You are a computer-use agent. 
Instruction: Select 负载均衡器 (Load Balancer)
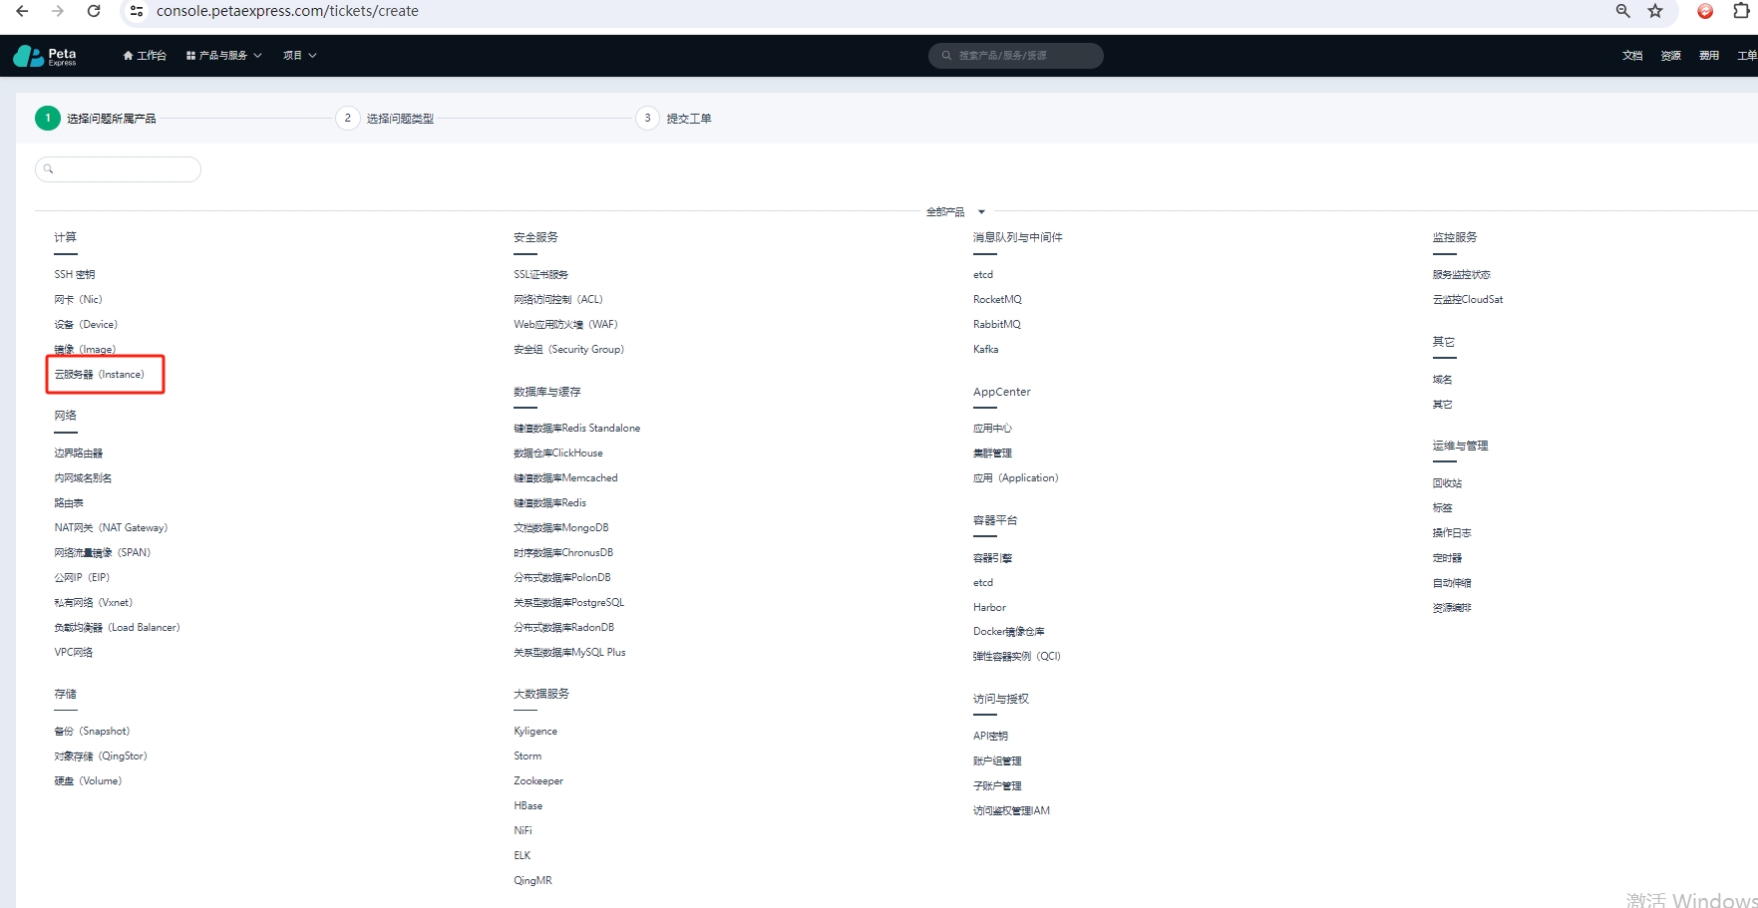click(117, 627)
